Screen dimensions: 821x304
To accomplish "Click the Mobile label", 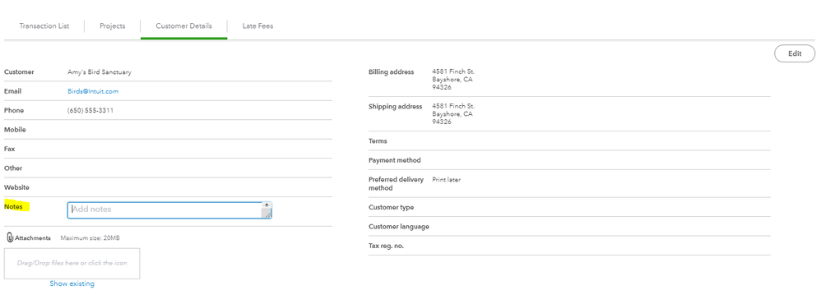I will [x=15, y=130].
